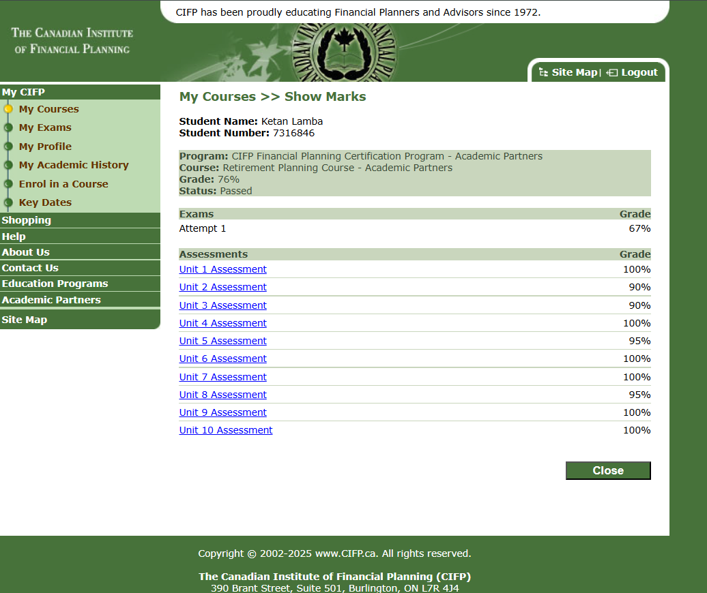Click the Unit 2 Assessment 90% grade
Viewport: 707px width, 593px height.
click(x=639, y=287)
